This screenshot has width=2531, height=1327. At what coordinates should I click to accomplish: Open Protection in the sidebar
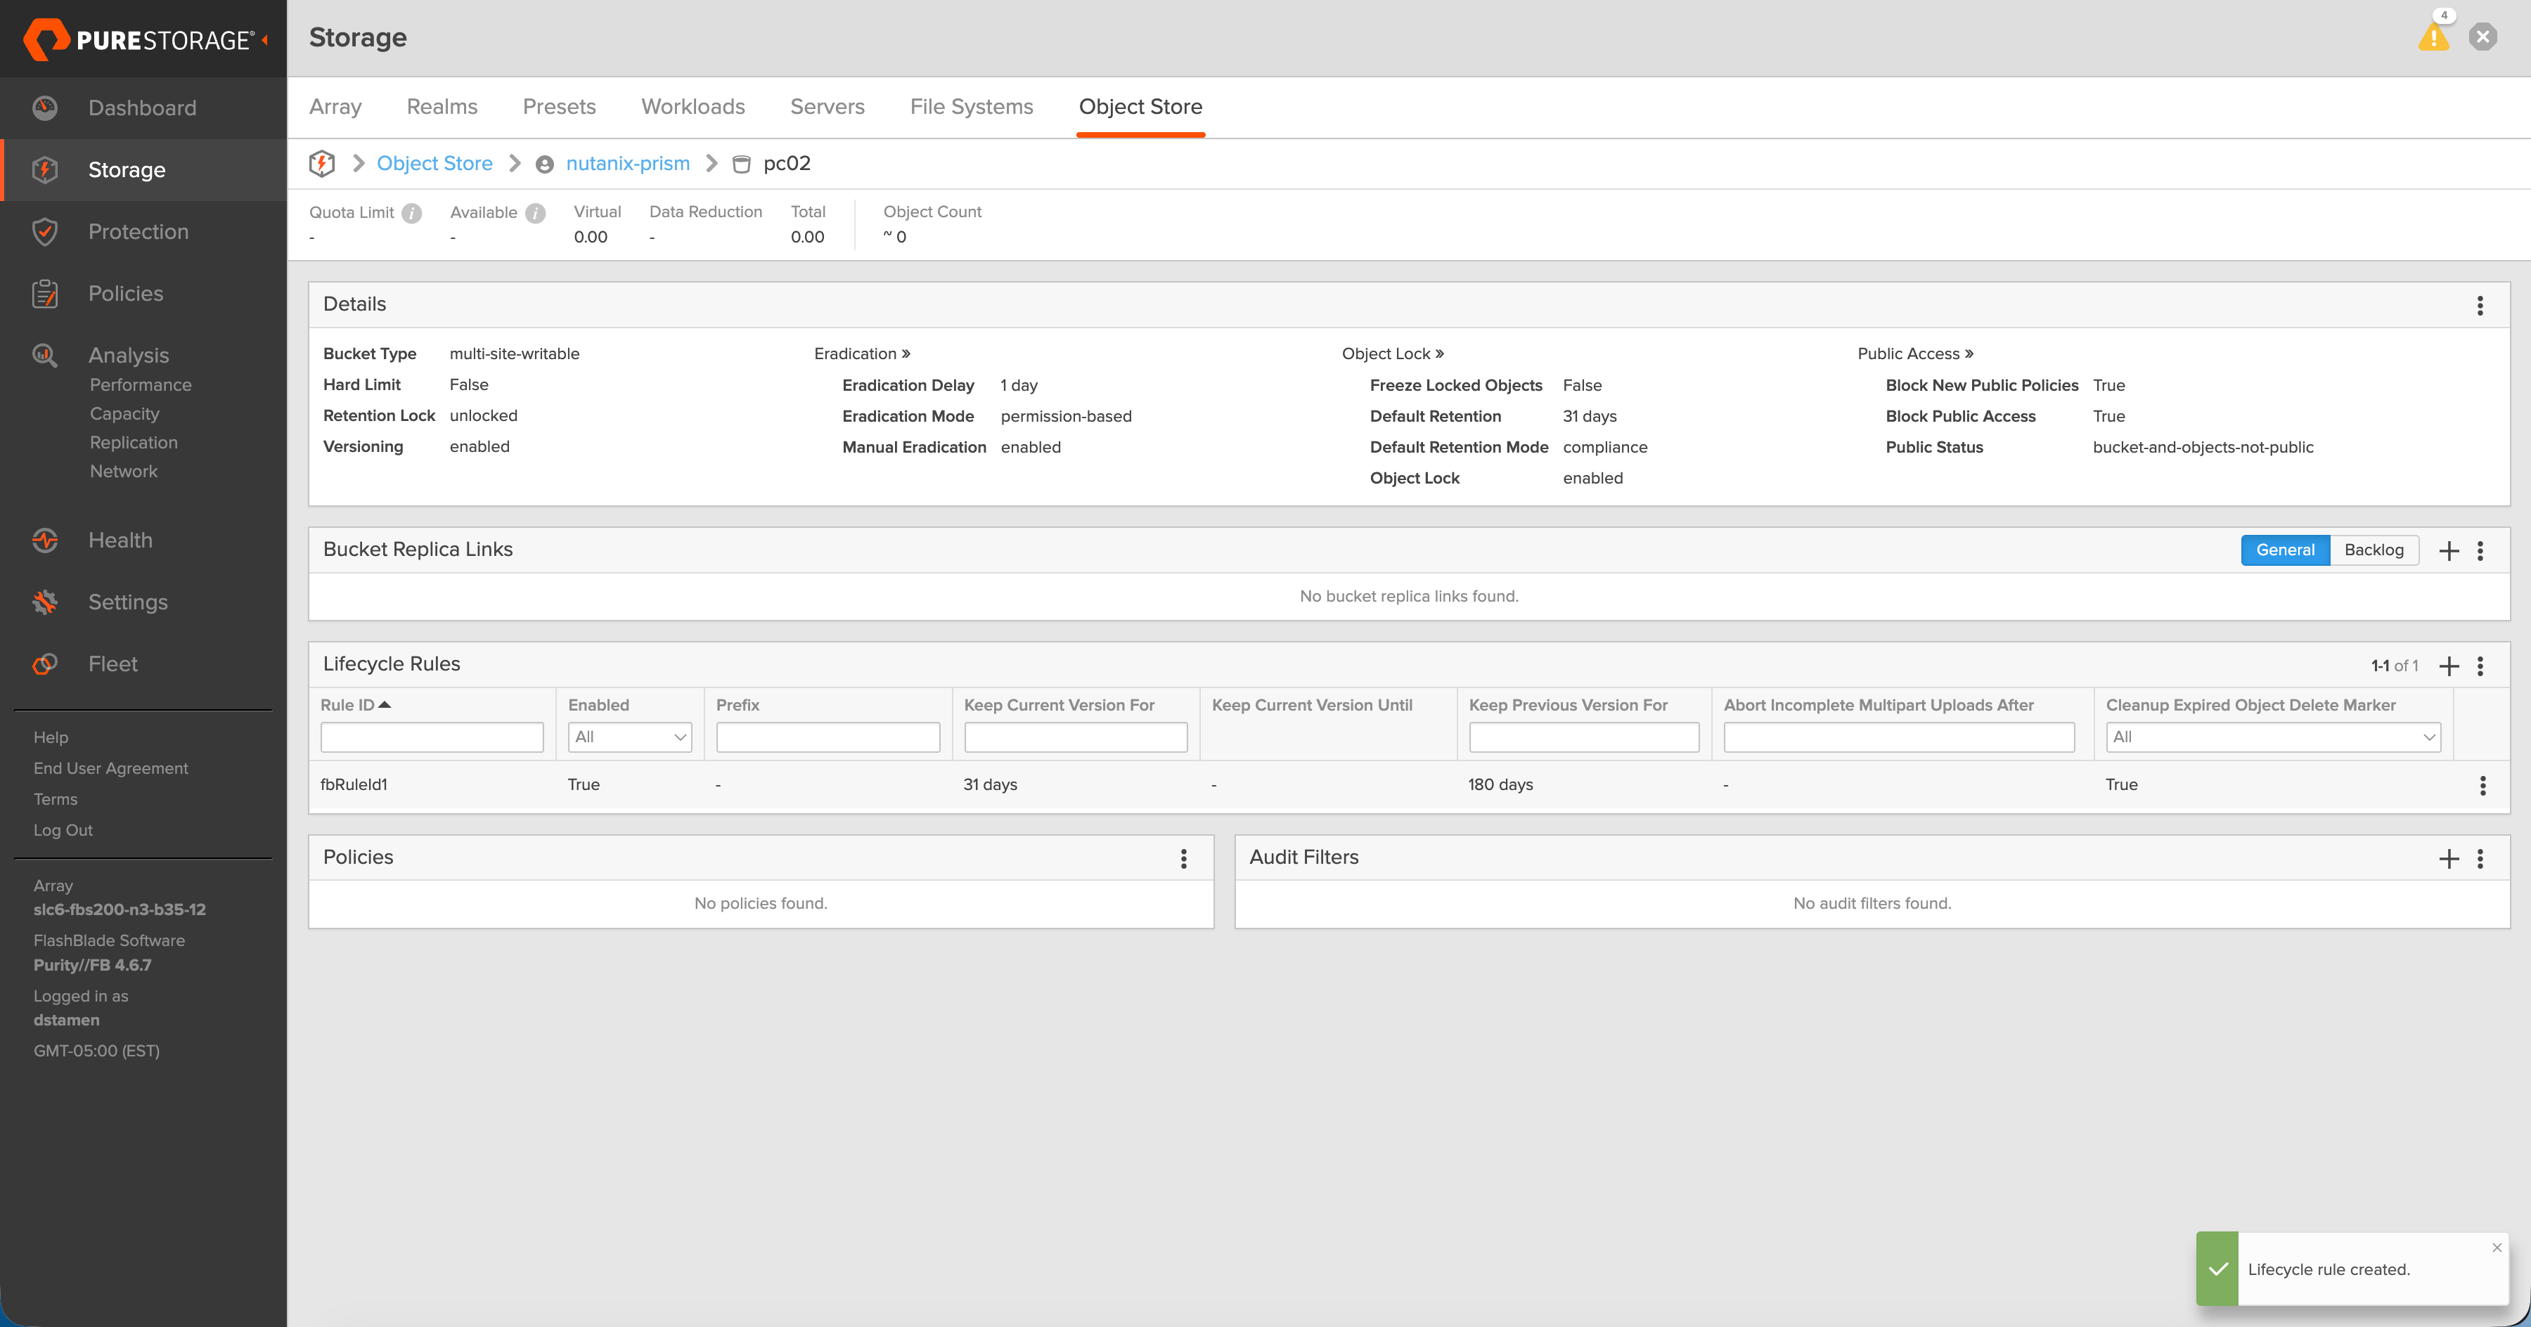pos(138,232)
